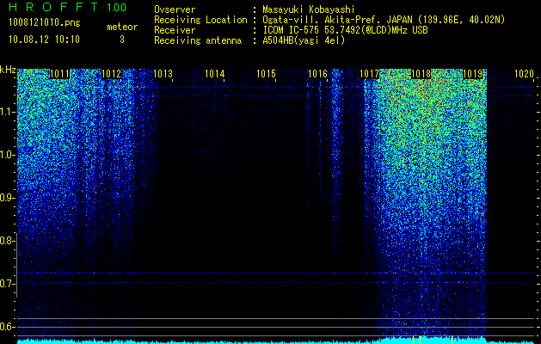
Task: Click the meteor count label
Action: tap(122, 27)
